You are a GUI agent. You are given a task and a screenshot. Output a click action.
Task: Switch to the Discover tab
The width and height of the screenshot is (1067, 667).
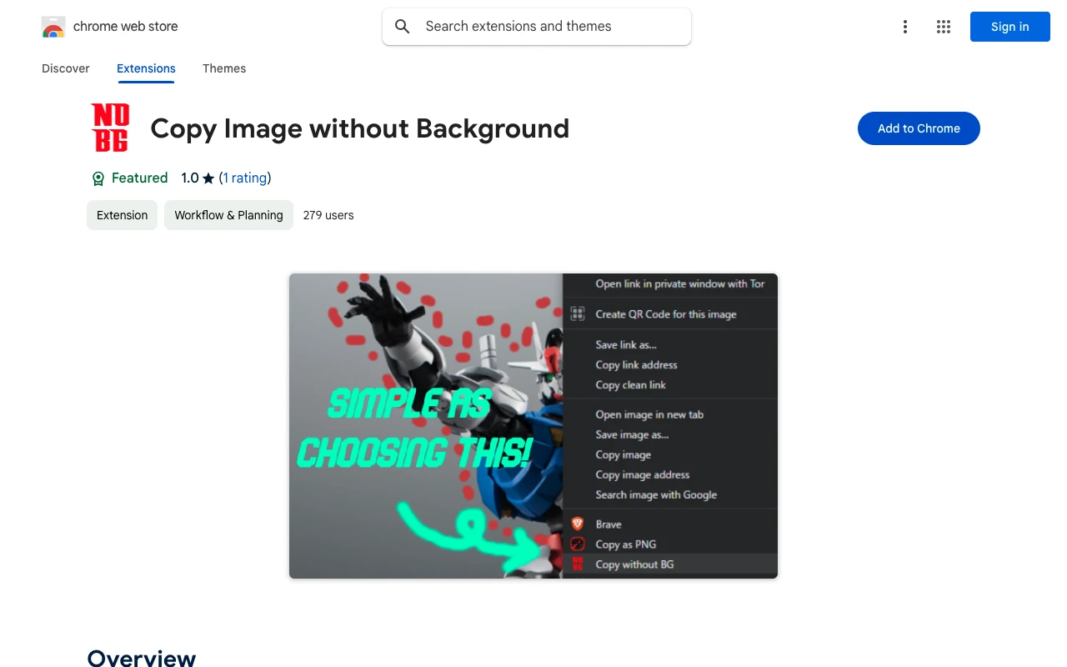pyautogui.click(x=66, y=68)
